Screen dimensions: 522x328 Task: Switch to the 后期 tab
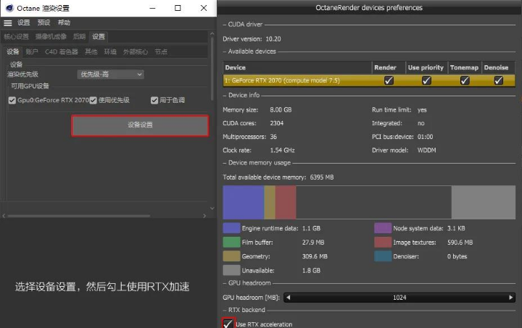79,36
